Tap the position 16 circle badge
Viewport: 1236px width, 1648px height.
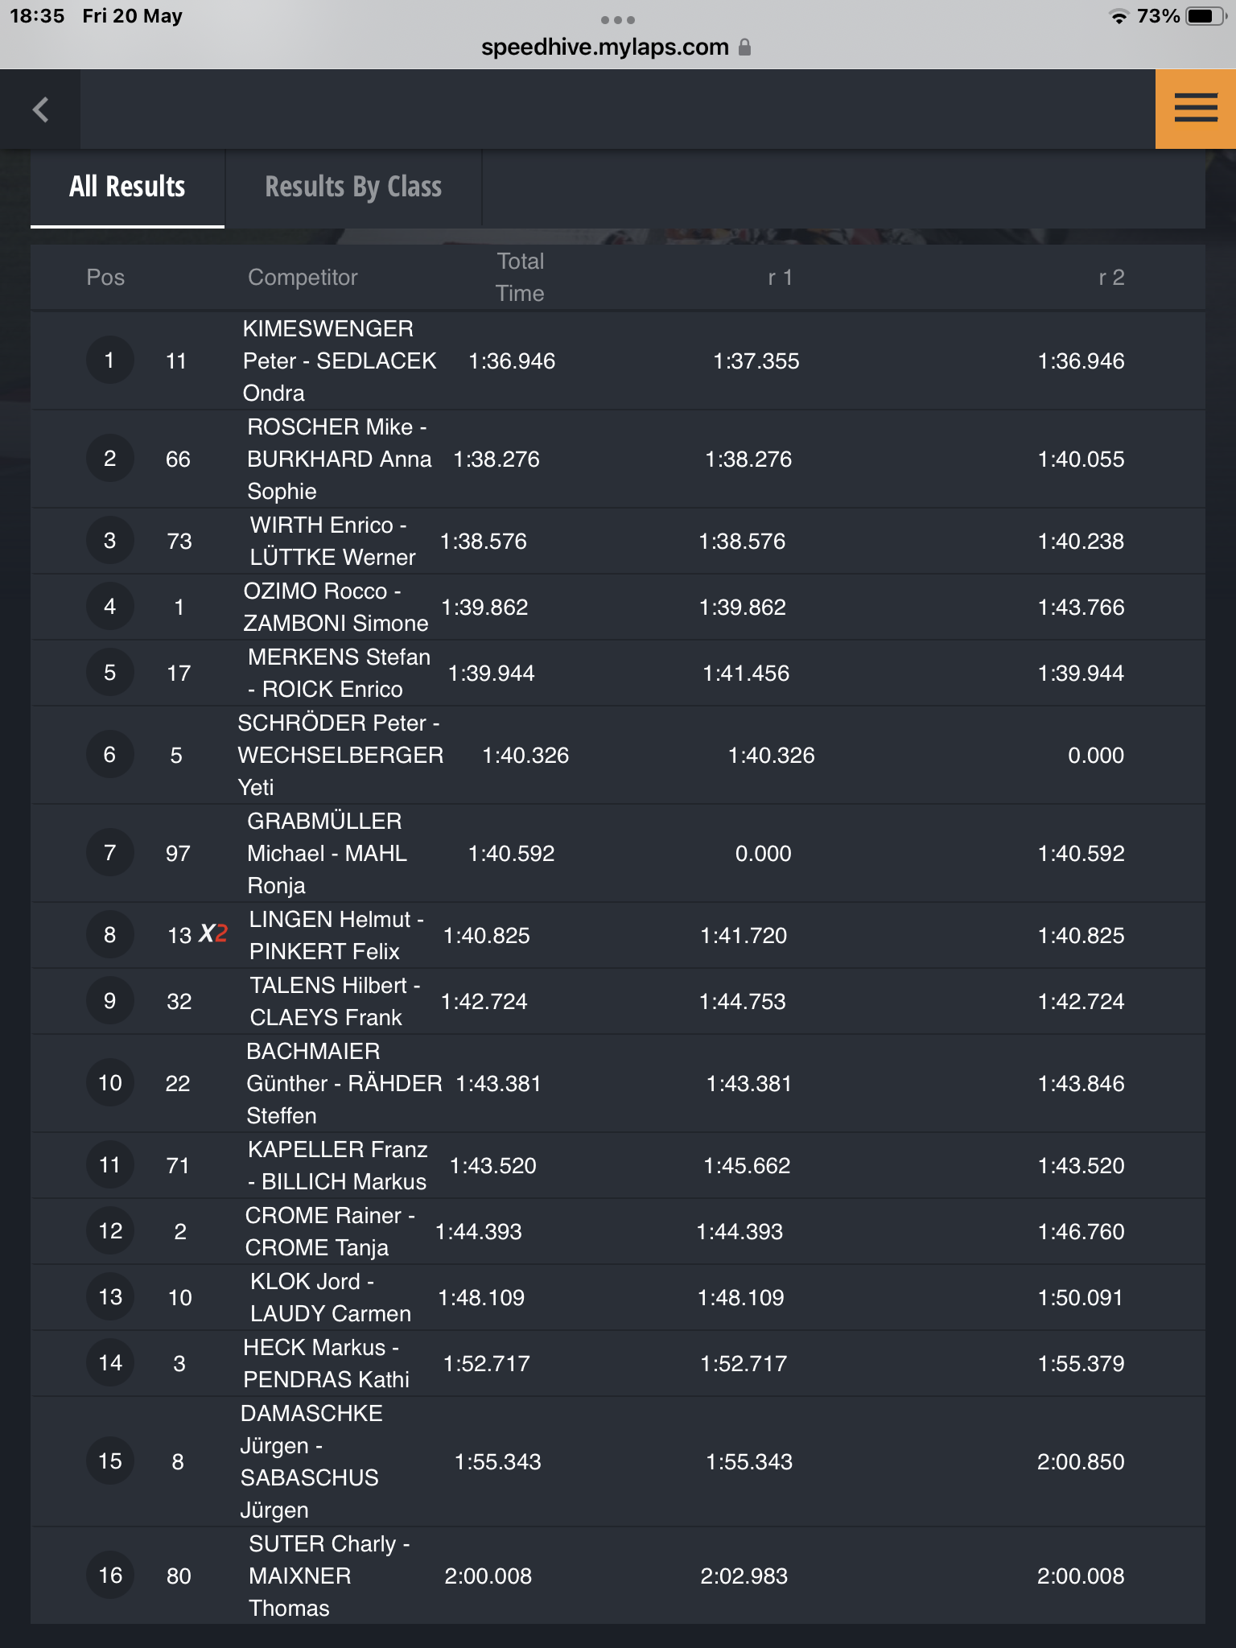(109, 1576)
